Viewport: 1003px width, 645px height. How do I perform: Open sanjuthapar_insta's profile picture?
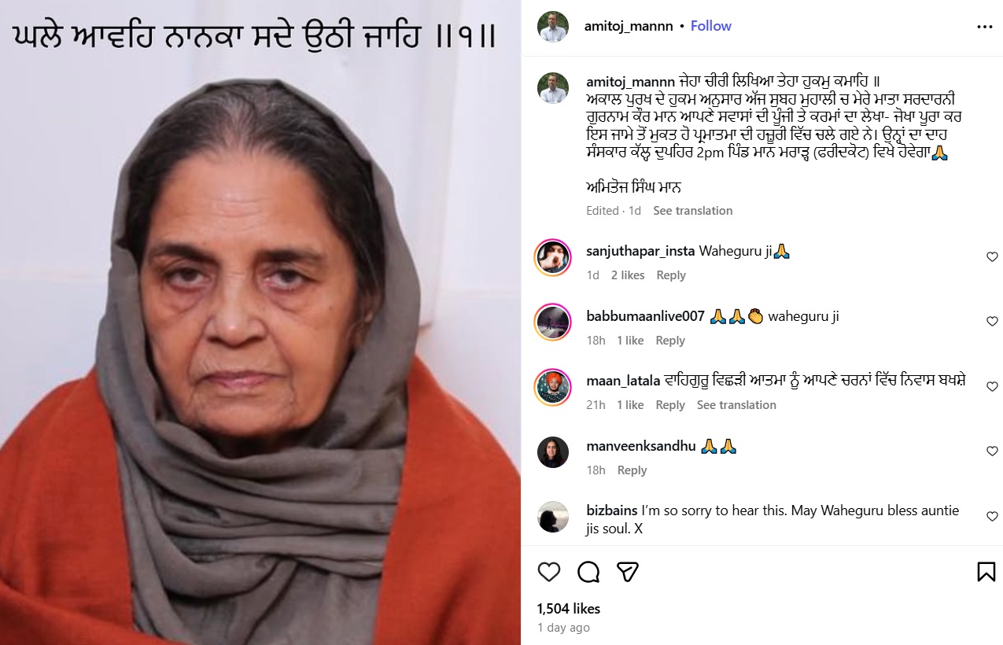[552, 257]
